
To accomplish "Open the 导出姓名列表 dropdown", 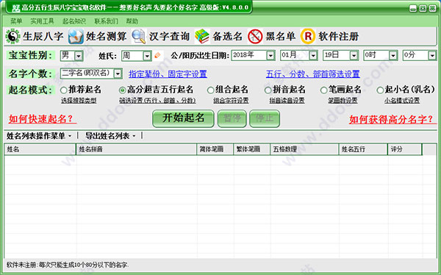I will (110, 136).
